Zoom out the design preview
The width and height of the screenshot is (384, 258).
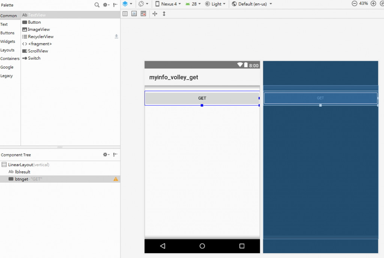[354, 3]
